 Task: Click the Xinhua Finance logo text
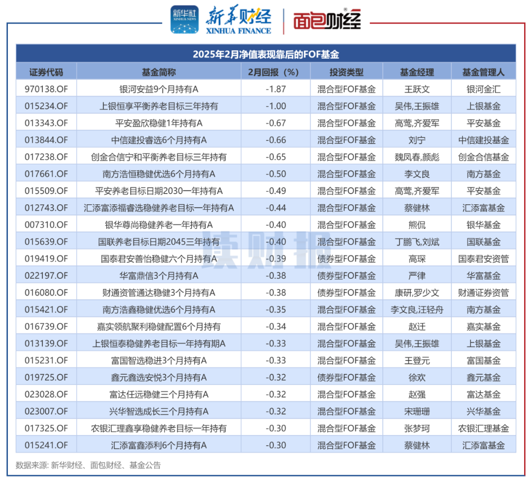tap(239, 21)
